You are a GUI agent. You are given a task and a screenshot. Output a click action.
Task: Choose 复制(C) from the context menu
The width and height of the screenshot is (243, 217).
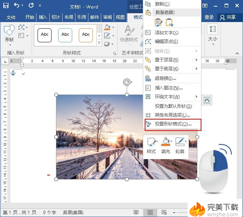coord(172,4)
